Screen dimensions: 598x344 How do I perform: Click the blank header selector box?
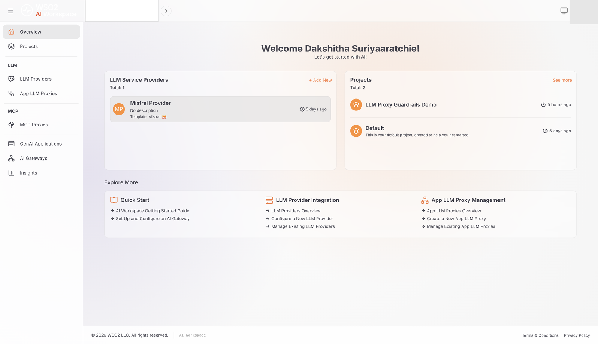[x=122, y=11]
